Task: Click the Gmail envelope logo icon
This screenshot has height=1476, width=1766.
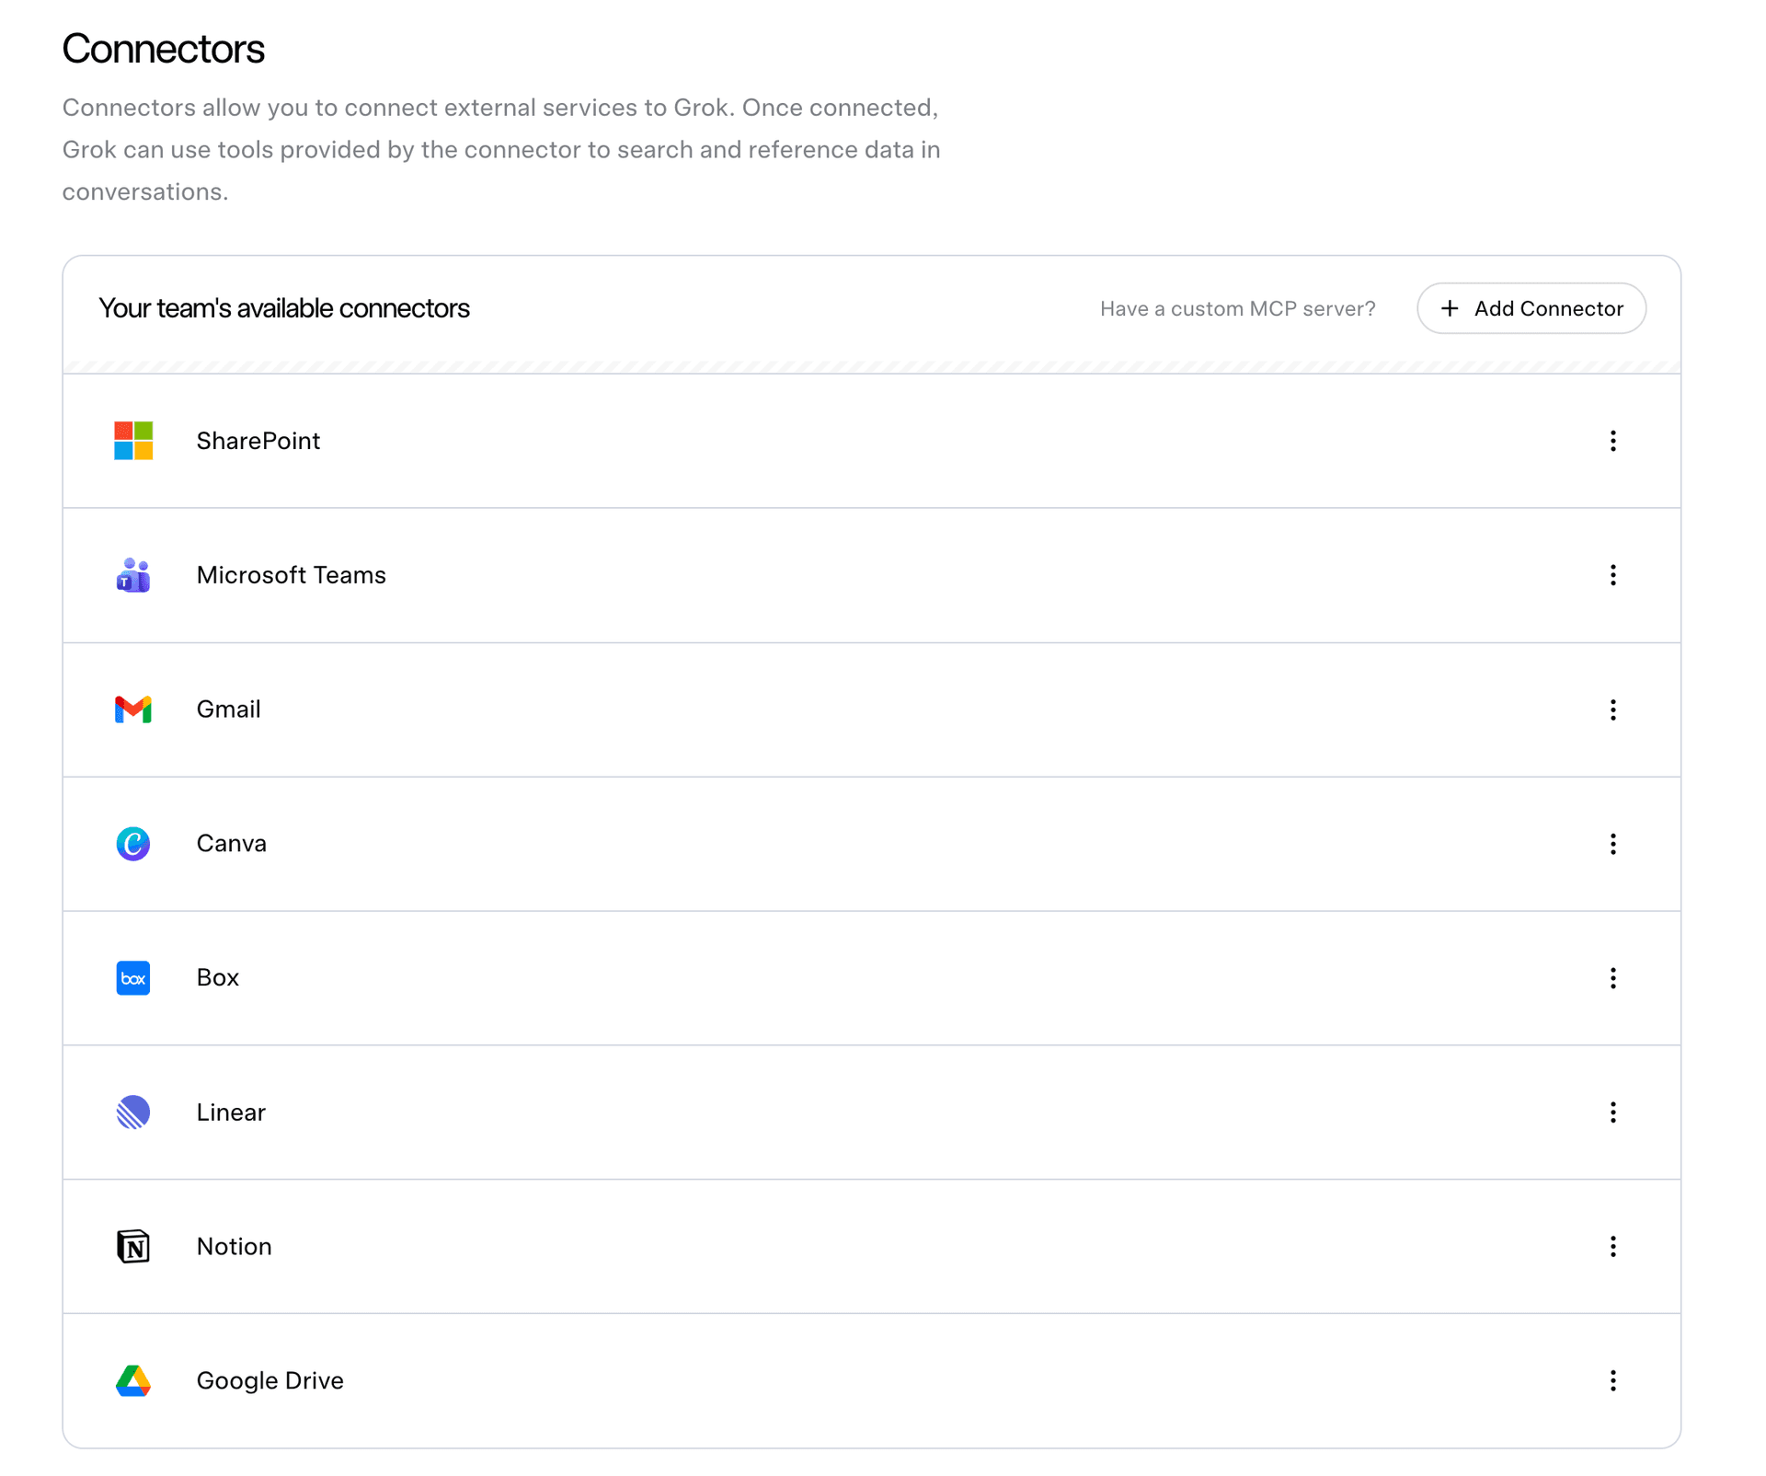Action: click(133, 709)
